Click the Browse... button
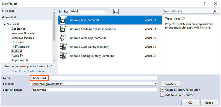 [x=170, y=84]
